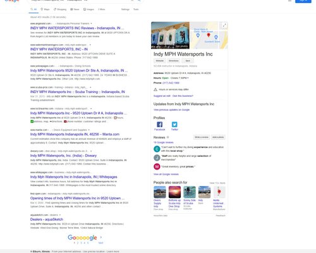
Task: Click the business phone number link
Action: 171,83
